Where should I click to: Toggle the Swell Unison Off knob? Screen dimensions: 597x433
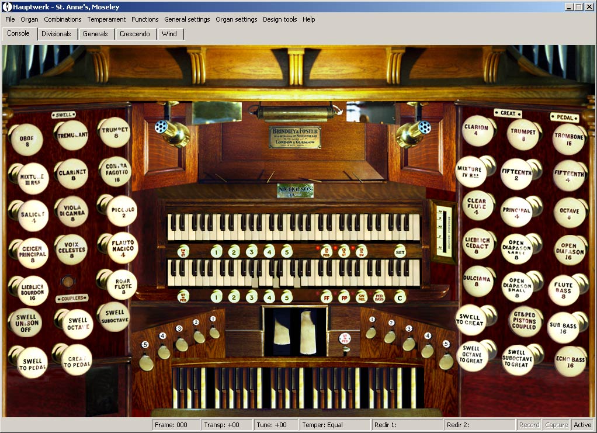tap(26, 323)
